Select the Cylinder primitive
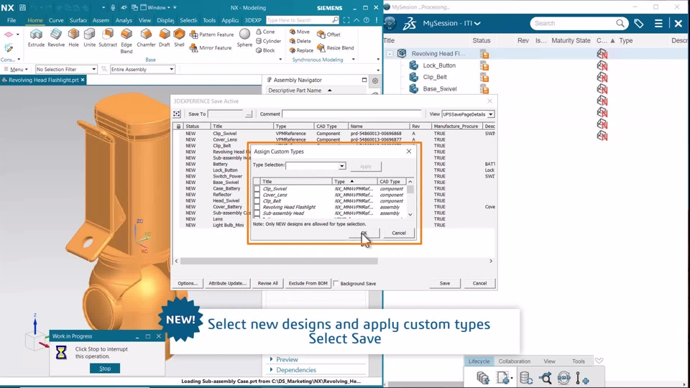This screenshot has height=388, width=690. tap(268, 41)
